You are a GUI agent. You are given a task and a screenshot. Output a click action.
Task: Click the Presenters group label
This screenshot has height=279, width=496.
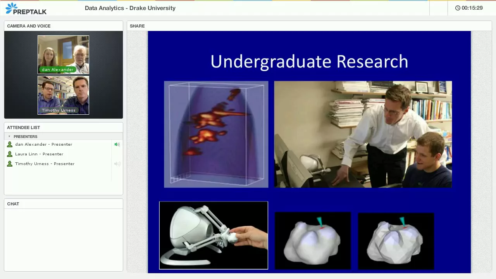[x=26, y=136]
